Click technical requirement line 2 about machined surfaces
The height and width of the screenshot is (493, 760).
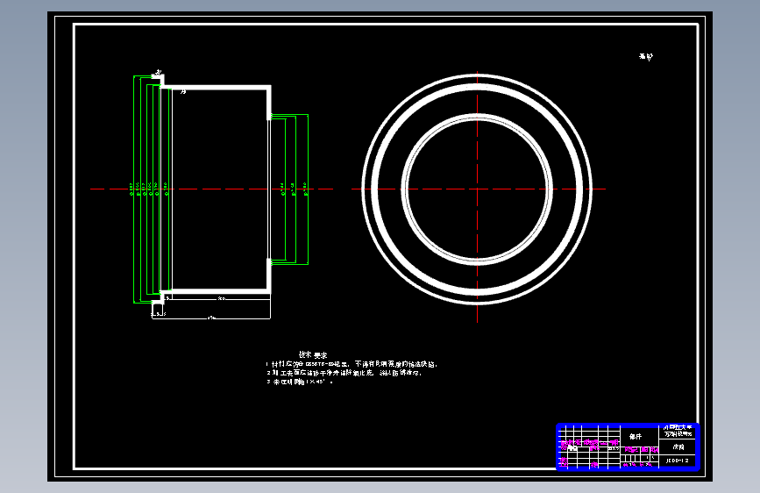tap(344, 373)
